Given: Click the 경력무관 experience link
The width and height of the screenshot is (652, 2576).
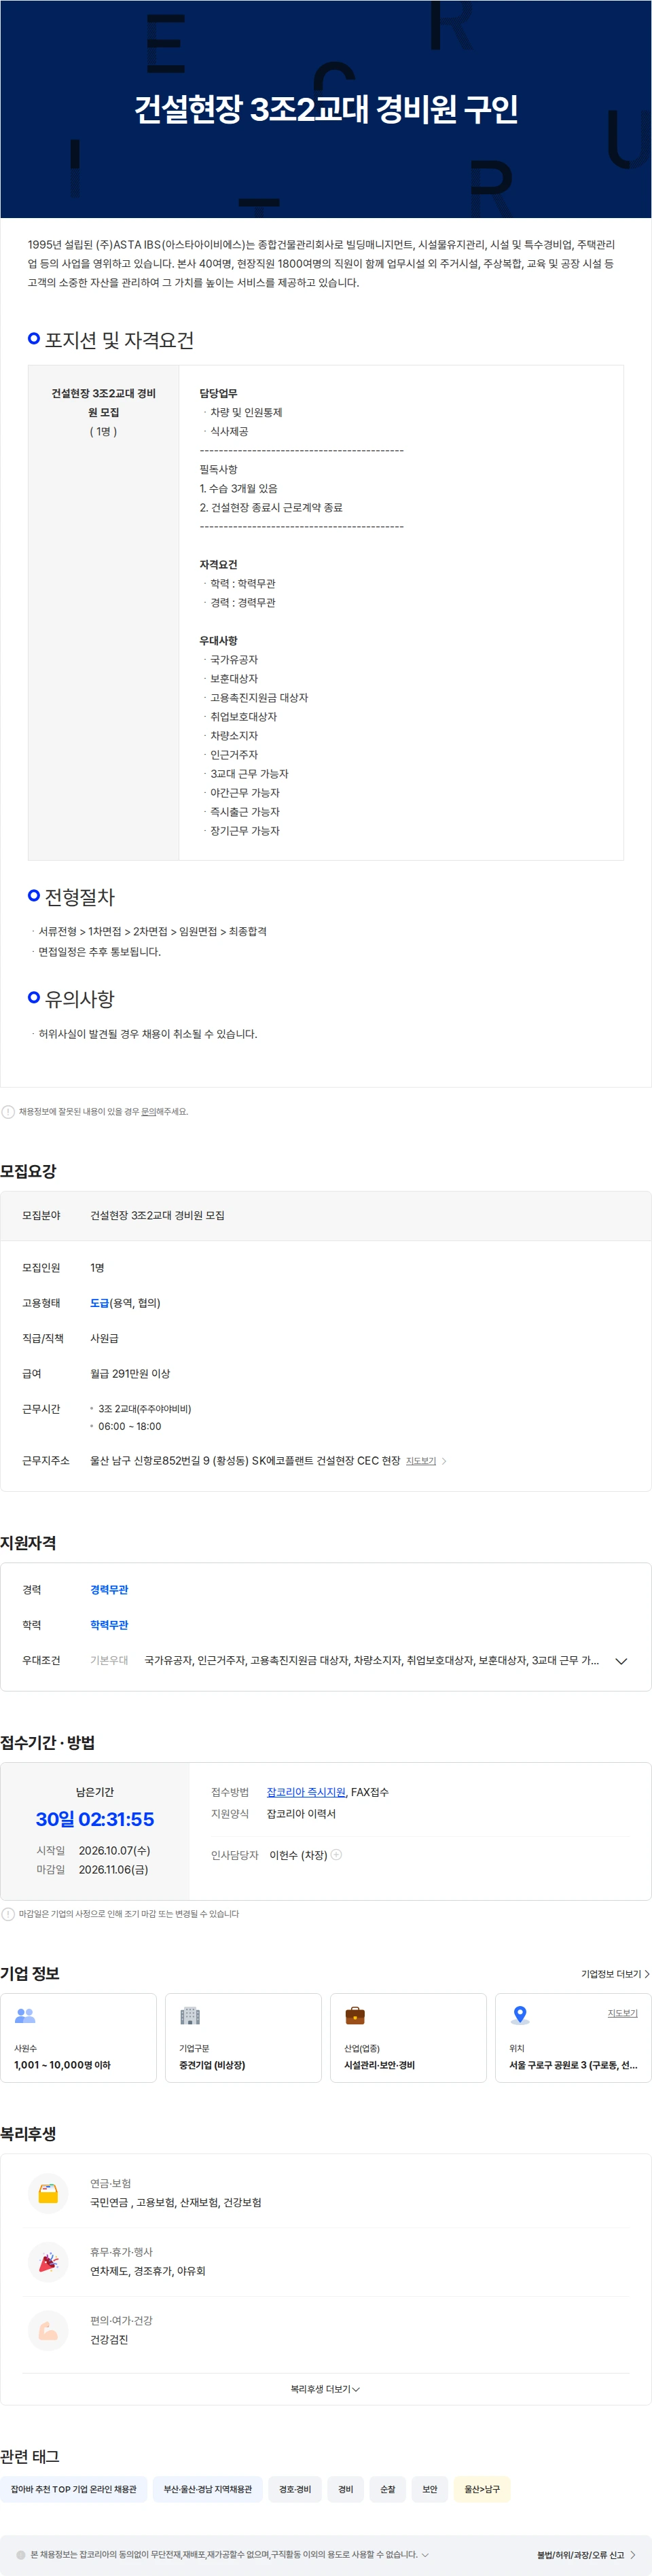Looking at the screenshot, I should coord(109,1589).
